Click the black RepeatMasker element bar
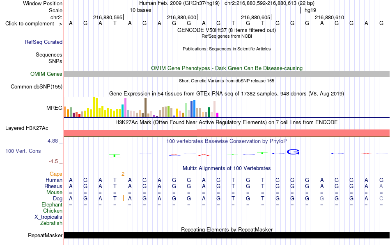 point(227,235)
